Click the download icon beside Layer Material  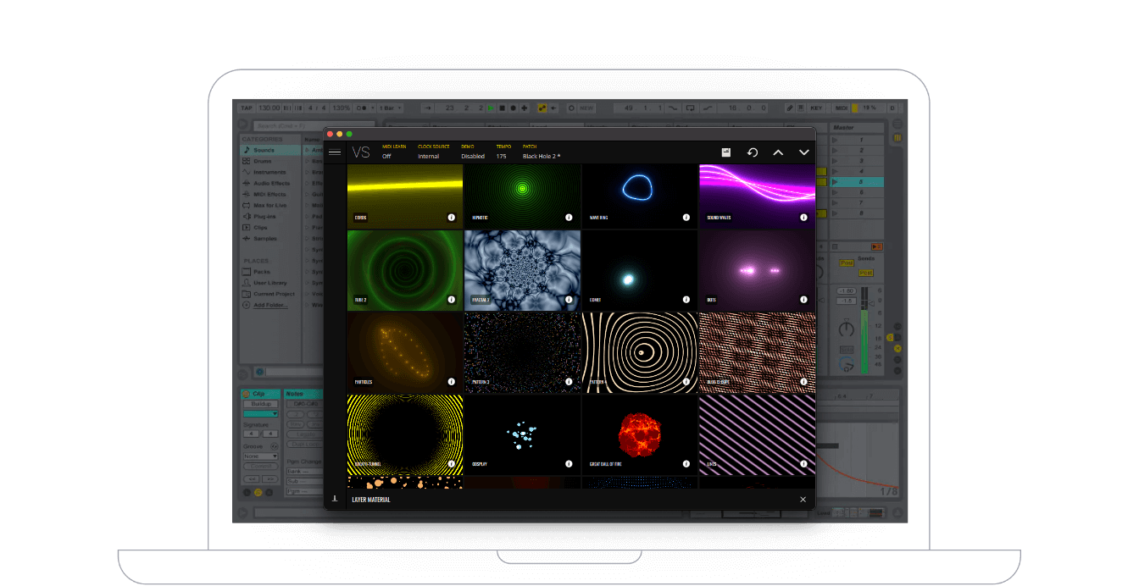[x=335, y=499]
